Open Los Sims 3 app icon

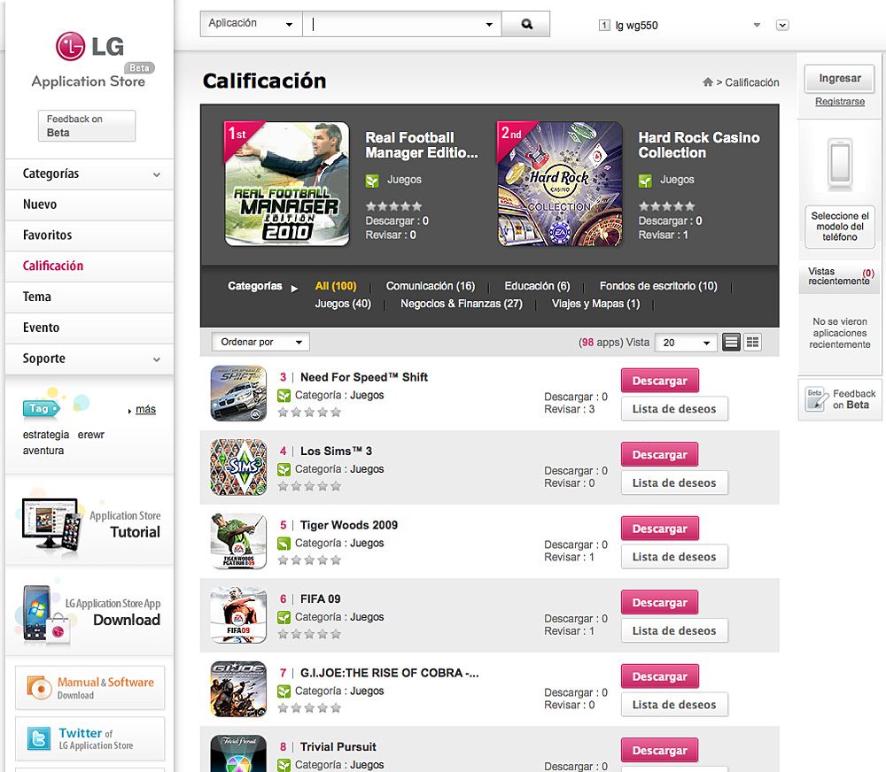click(238, 467)
